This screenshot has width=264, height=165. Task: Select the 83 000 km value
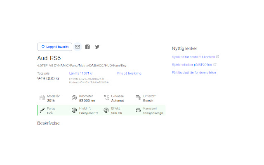point(87,101)
